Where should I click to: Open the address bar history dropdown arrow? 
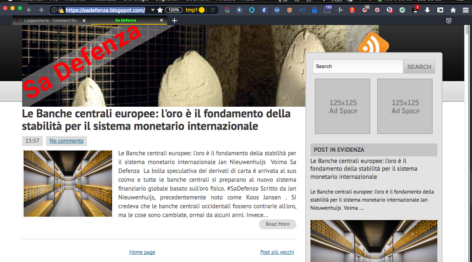153,10
